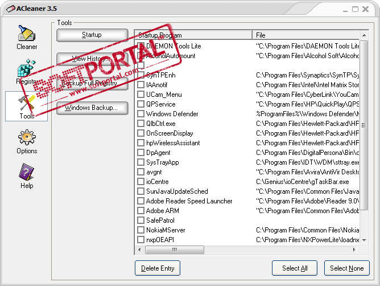This screenshot has width=380, height=286.
Task: Check the SafePatrol startup entry
Action: tap(141, 220)
